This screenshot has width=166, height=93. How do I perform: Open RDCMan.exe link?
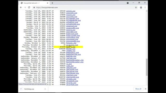click(x=71, y=49)
